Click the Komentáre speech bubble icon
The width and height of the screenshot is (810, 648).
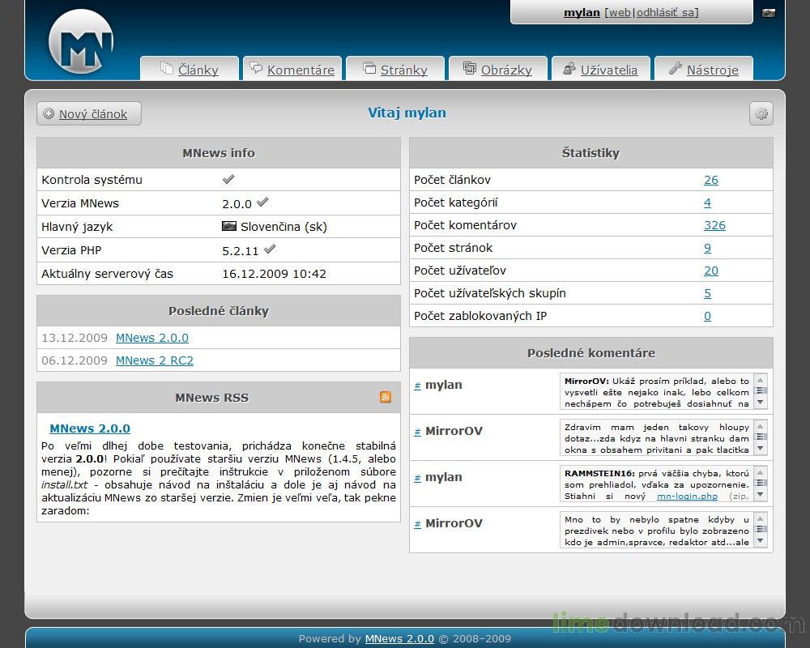[256, 68]
